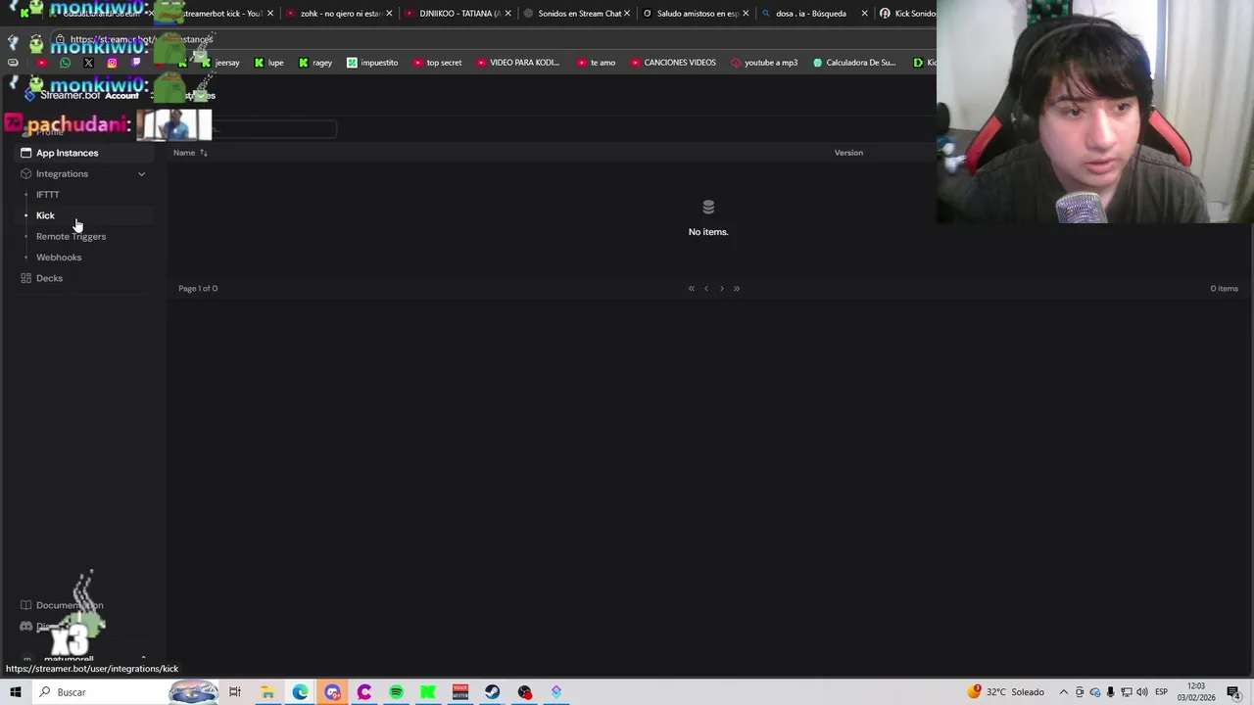Open youtube a mp3 bookmark
This screenshot has width=1254, height=705.
coord(764,63)
